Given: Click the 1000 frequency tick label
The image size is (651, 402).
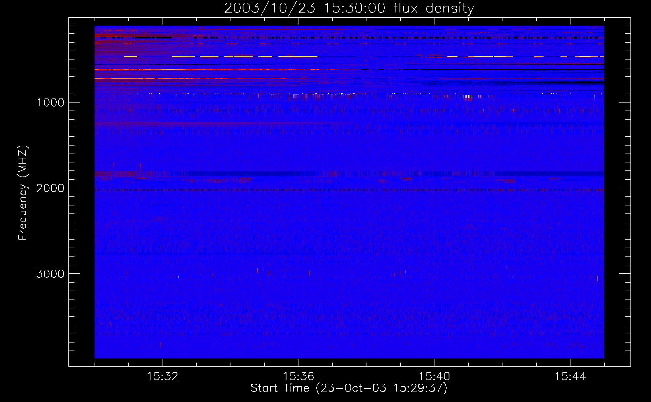Looking at the screenshot, I should tap(50, 103).
